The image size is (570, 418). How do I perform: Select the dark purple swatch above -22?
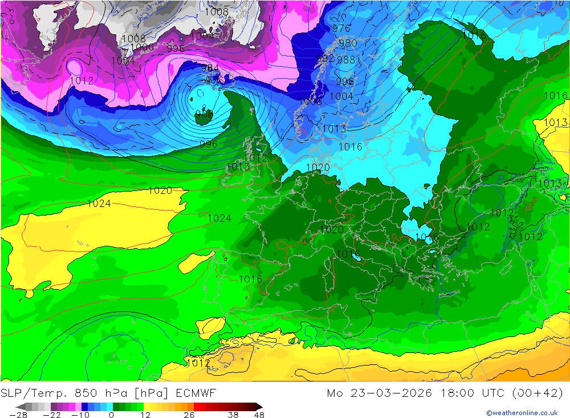pyautogui.click(x=54, y=407)
